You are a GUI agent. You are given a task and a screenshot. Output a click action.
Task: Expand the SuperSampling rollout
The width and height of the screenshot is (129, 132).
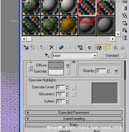coord(74,119)
